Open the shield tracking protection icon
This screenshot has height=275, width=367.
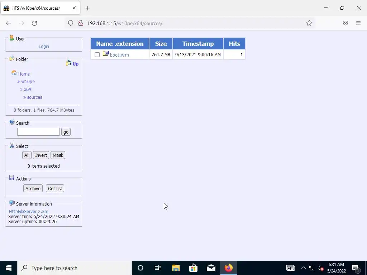point(71,23)
